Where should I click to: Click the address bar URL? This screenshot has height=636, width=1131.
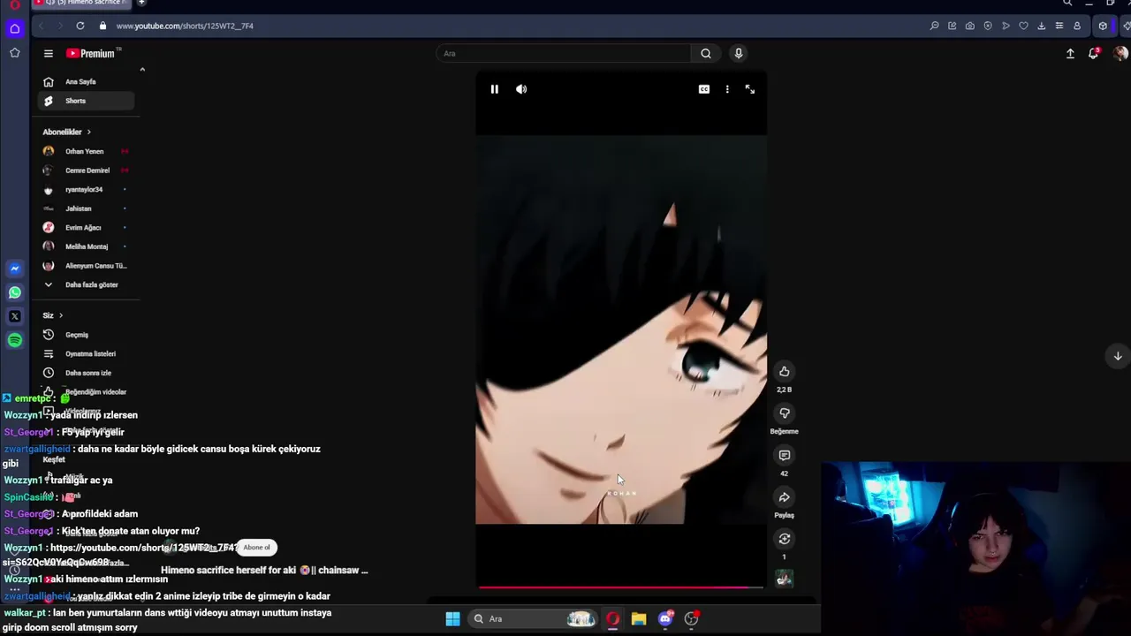pos(185,26)
